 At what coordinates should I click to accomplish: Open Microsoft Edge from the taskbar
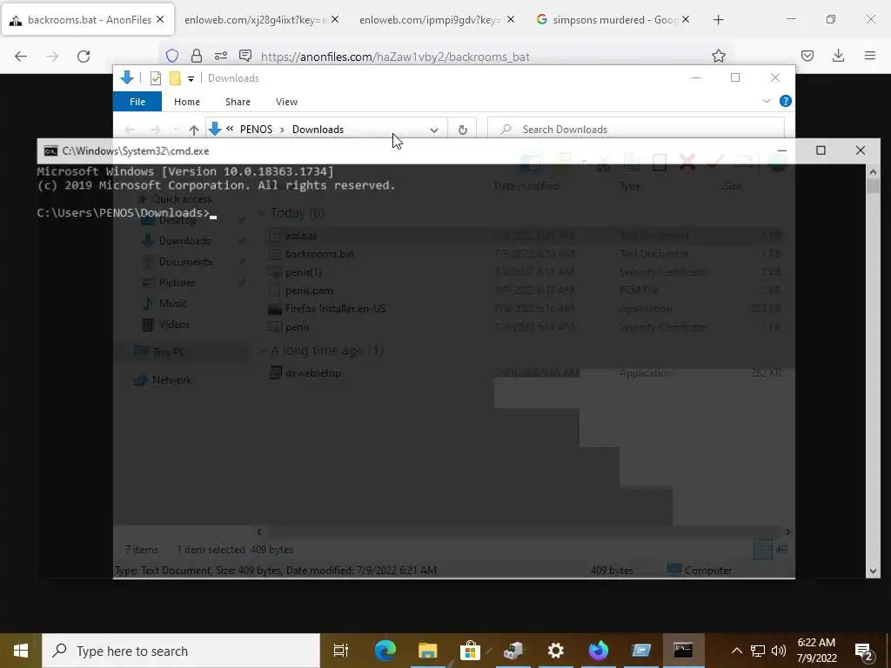pyautogui.click(x=385, y=651)
